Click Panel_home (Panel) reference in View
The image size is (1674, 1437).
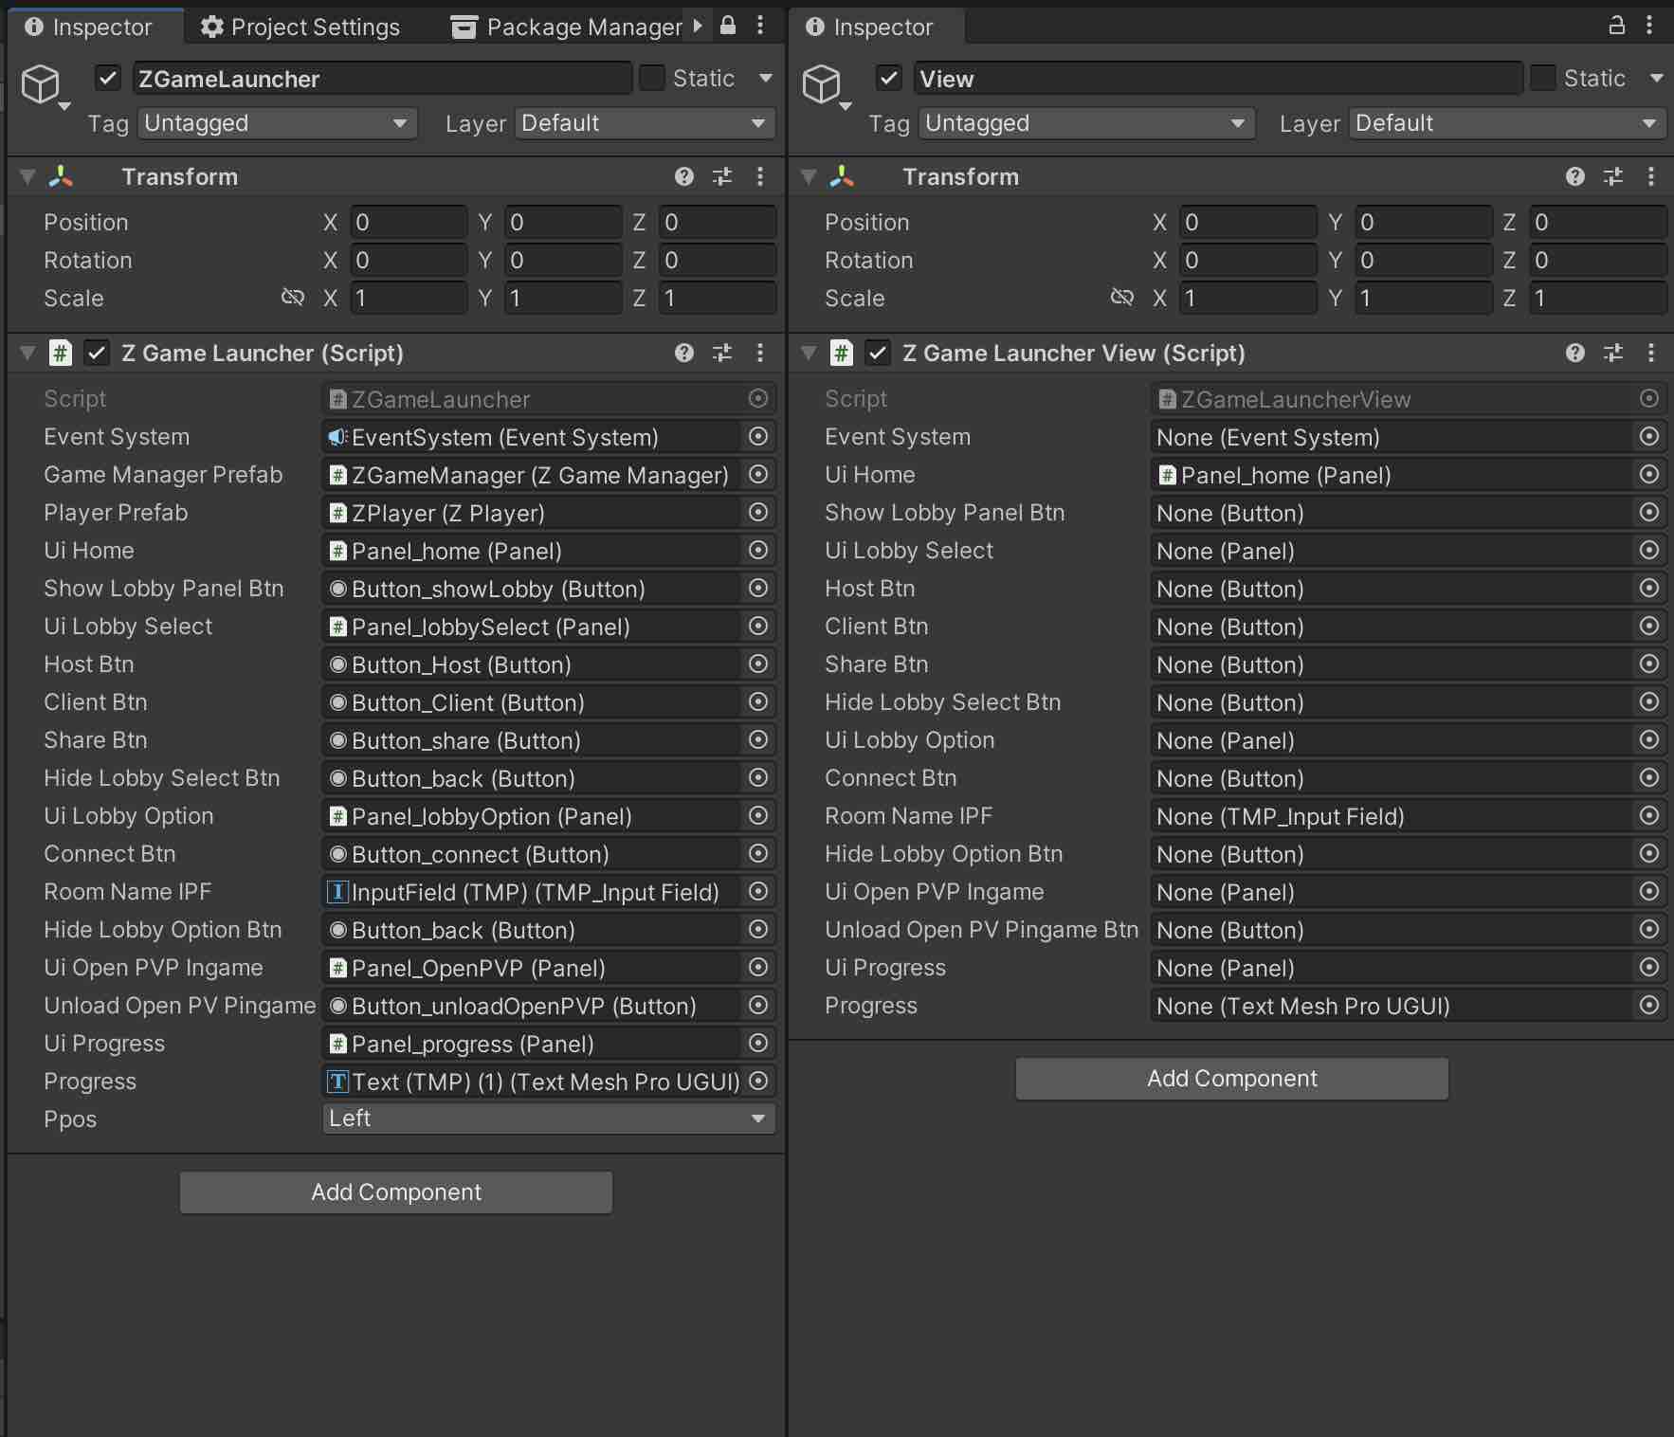click(x=1393, y=475)
